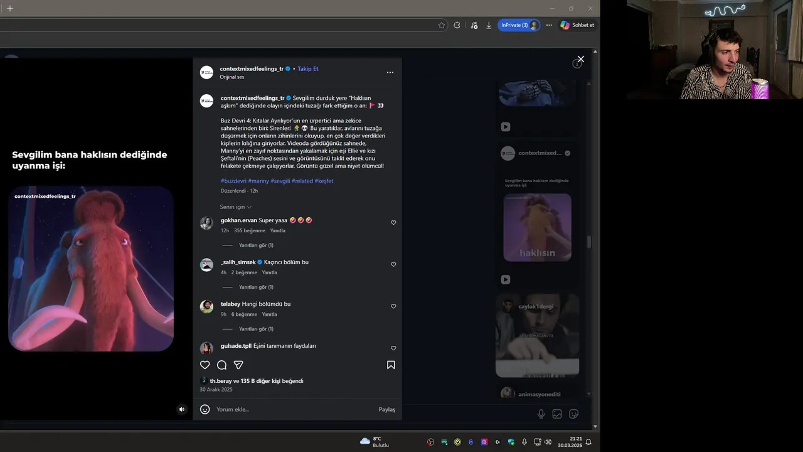Share the post with paper plane icon
The width and height of the screenshot is (803, 452).
238,365
